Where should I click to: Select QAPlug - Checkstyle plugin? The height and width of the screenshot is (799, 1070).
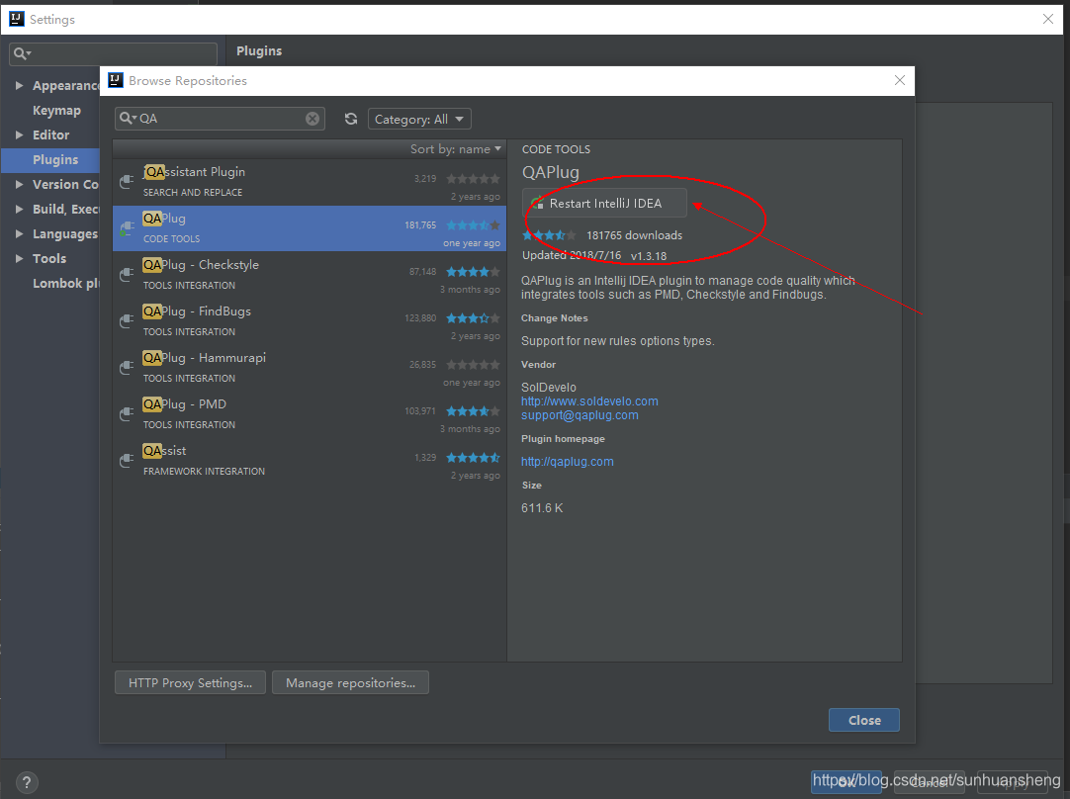310,274
